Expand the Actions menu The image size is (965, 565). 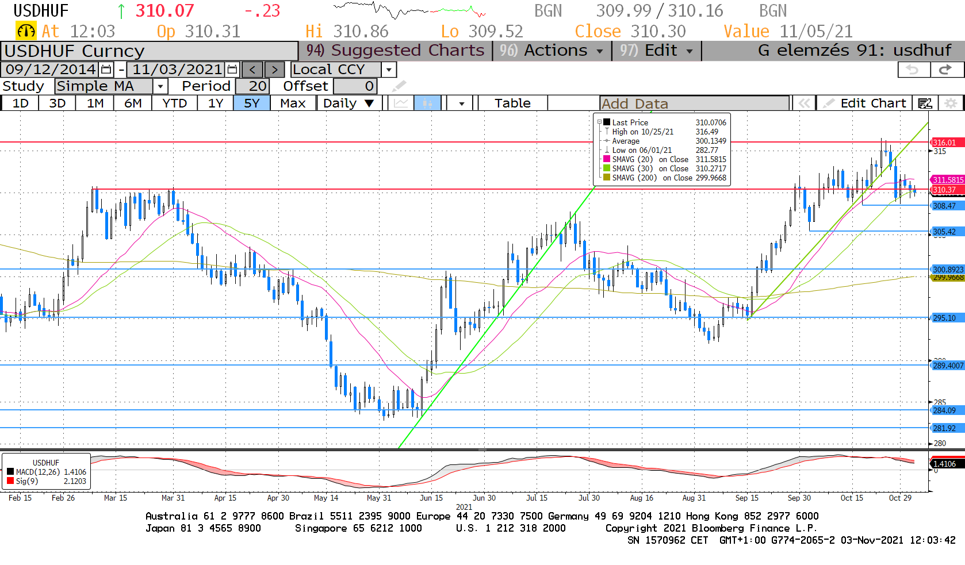coord(552,51)
